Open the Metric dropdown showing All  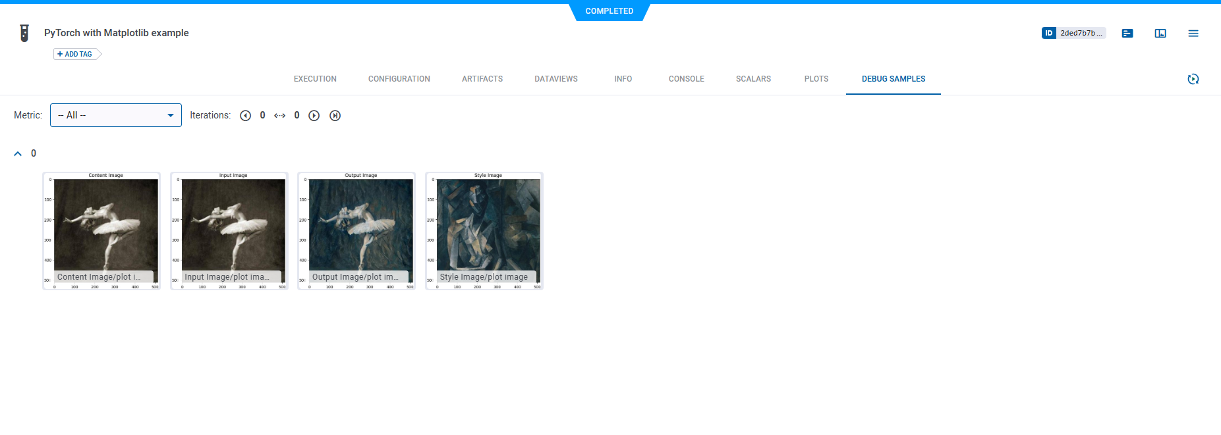point(116,115)
